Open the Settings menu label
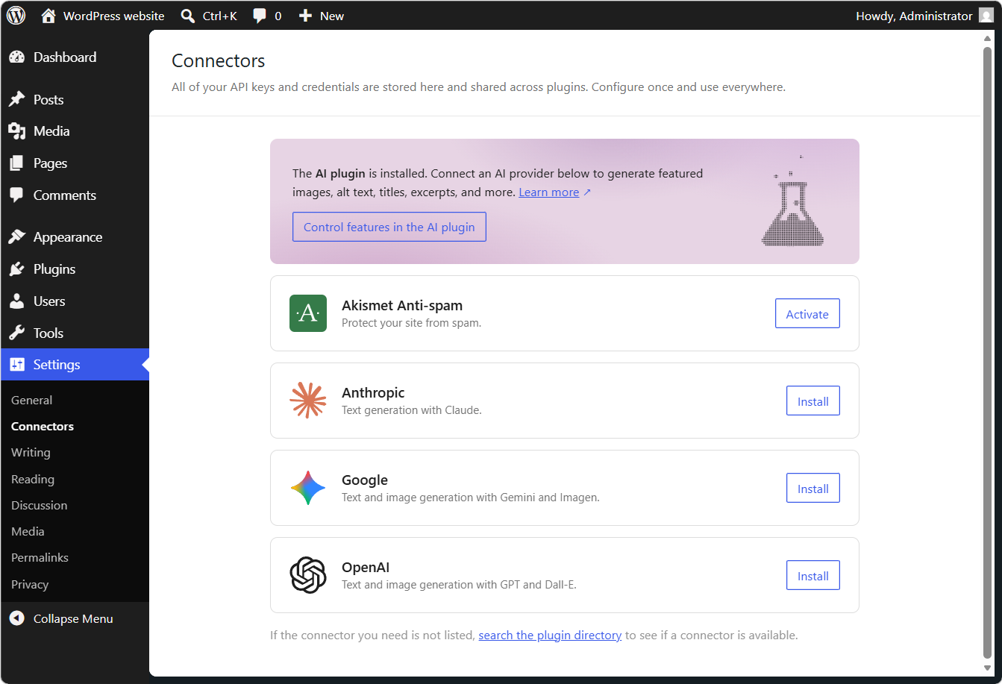 (x=57, y=365)
